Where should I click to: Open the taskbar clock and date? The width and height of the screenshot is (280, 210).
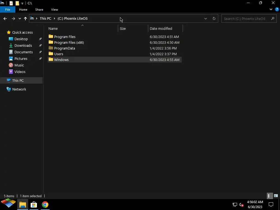tap(255, 205)
